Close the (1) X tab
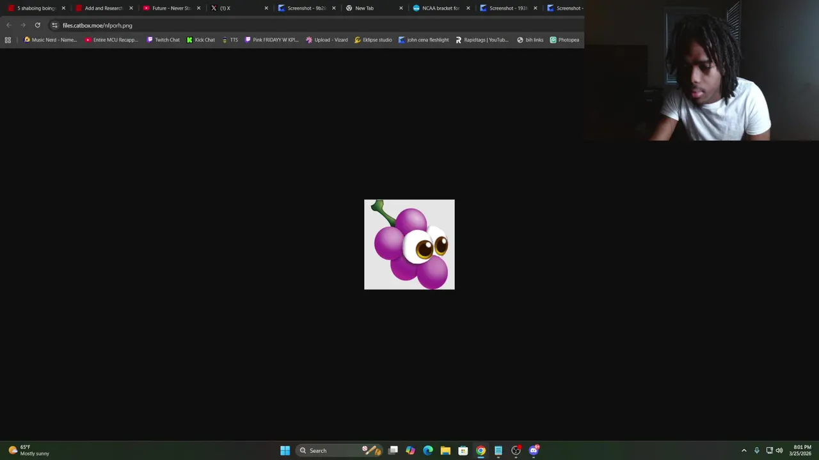 [266, 8]
